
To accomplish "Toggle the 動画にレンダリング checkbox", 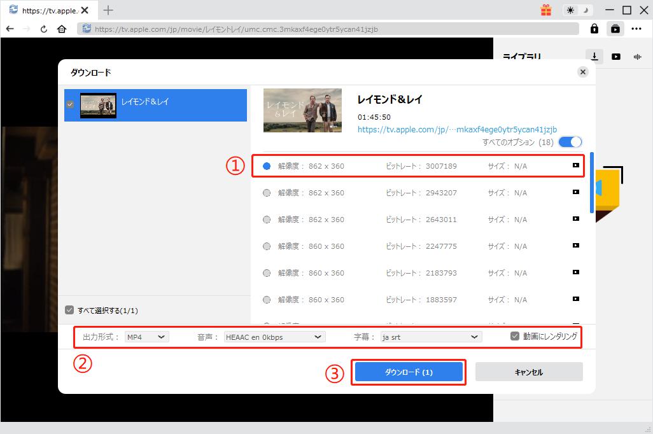I will click(515, 336).
